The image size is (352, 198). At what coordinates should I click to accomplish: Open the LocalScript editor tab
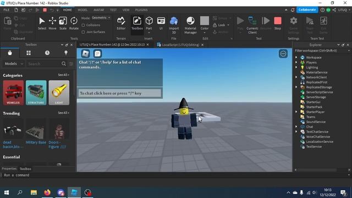pos(180,45)
